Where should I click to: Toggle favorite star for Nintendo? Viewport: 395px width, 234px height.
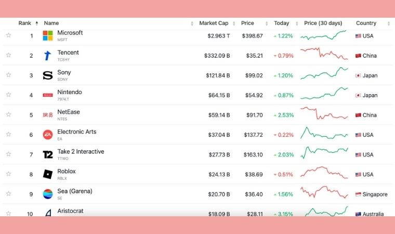(8, 95)
